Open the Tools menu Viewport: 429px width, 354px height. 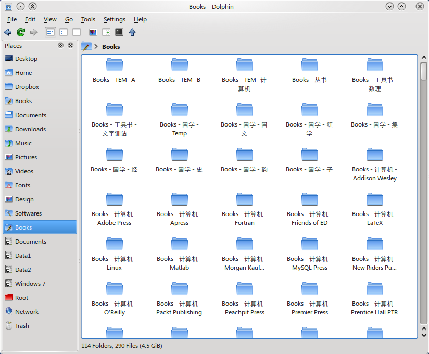coord(88,19)
